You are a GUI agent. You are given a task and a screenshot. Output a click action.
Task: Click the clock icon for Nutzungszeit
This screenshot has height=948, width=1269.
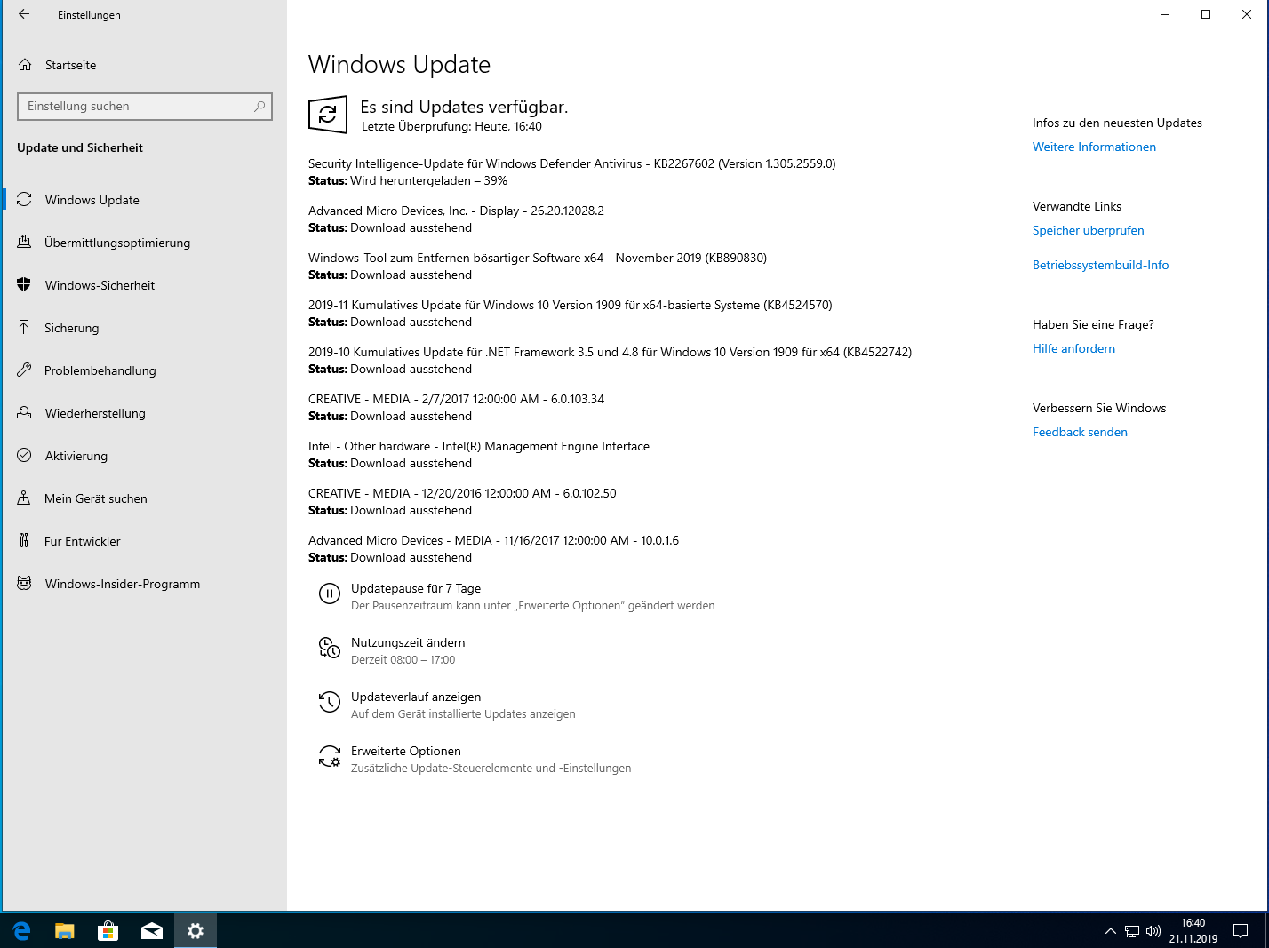click(x=330, y=649)
